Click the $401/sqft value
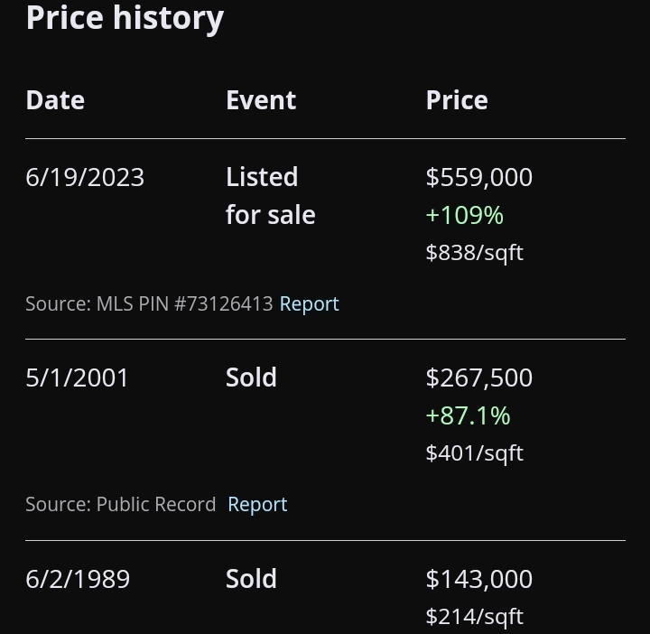 click(475, 452)
